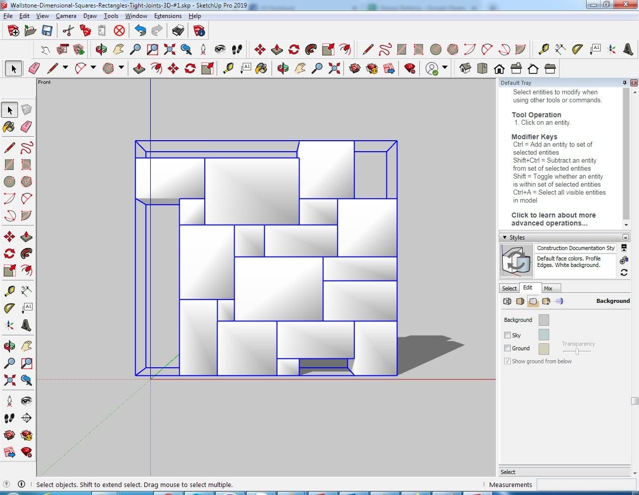Click the Background color swatch
The image size is (639, 495).
click(x=544, y=320)
